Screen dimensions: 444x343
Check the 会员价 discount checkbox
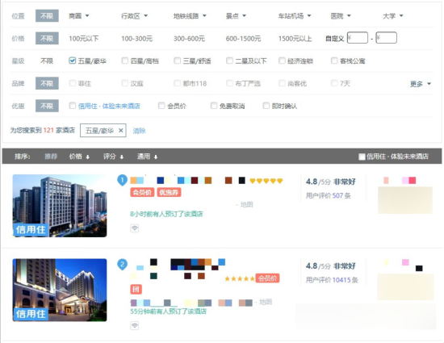[161, 106]
